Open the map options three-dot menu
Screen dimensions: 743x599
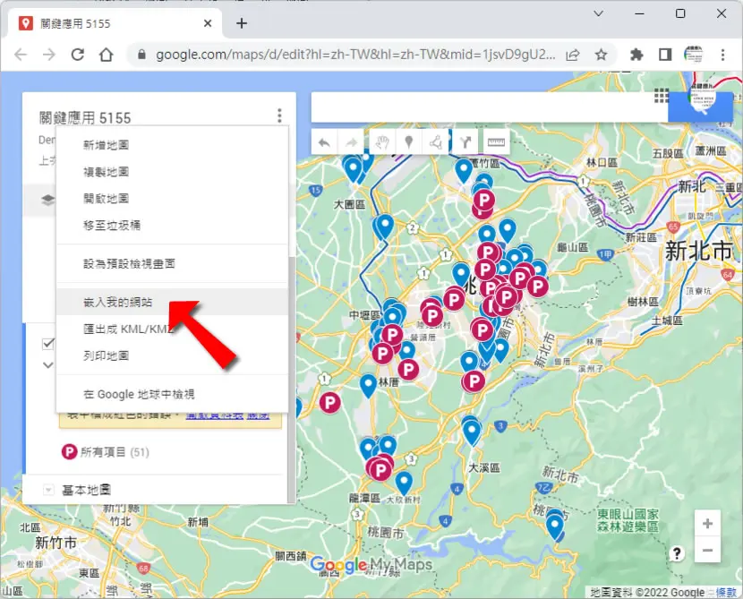[279, 116]
